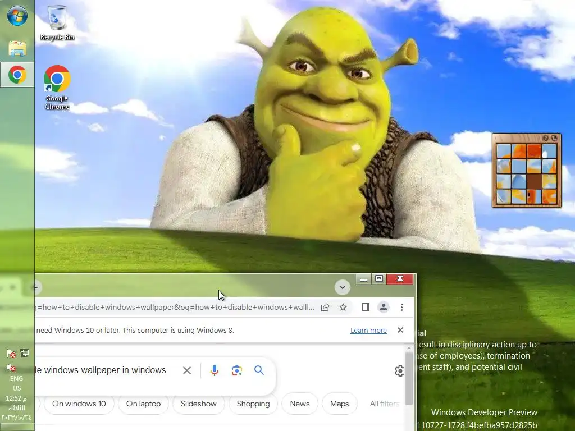Image resolution: width=575 pixels, height=431 pixels.
Task: Follow the Learn more link
Action: [x=368, y=330]
